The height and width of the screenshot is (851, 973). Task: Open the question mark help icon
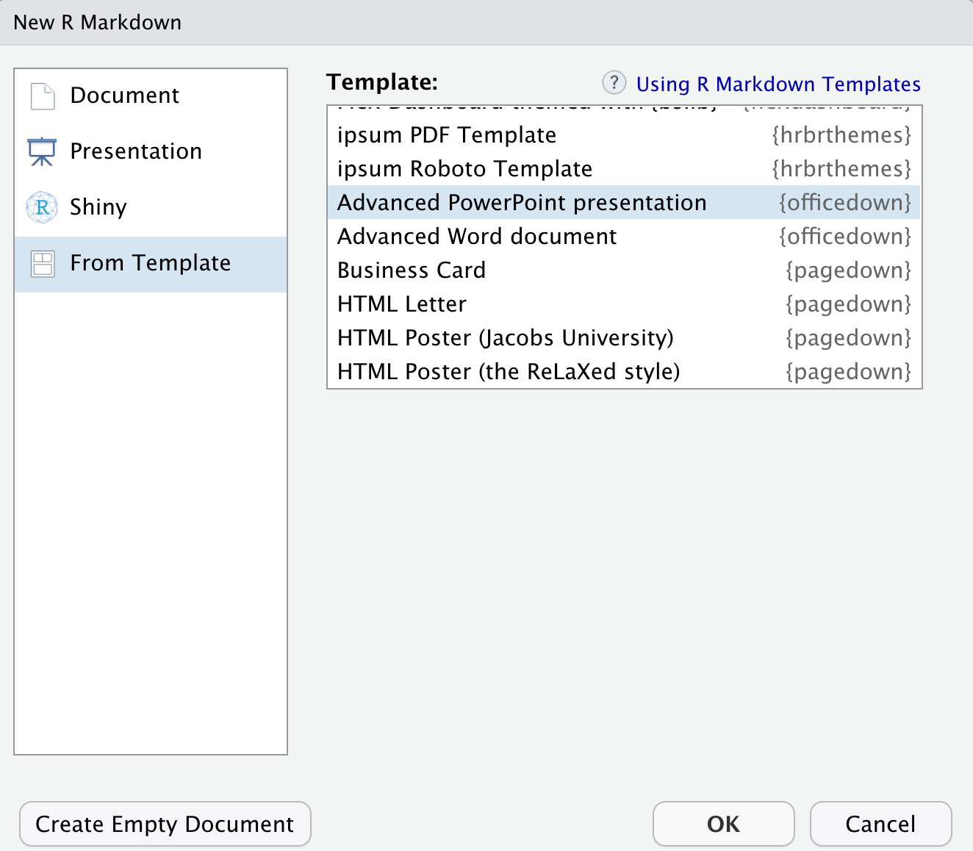click(x=614, y=82)
